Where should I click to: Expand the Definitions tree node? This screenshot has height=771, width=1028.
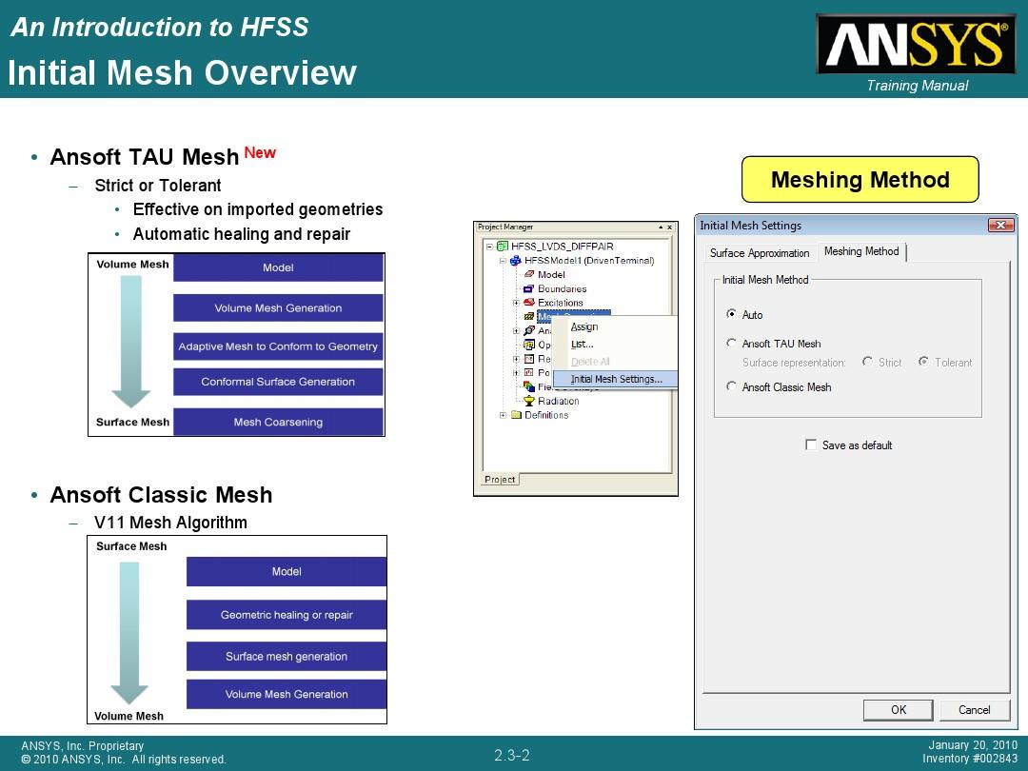point(503,415)
